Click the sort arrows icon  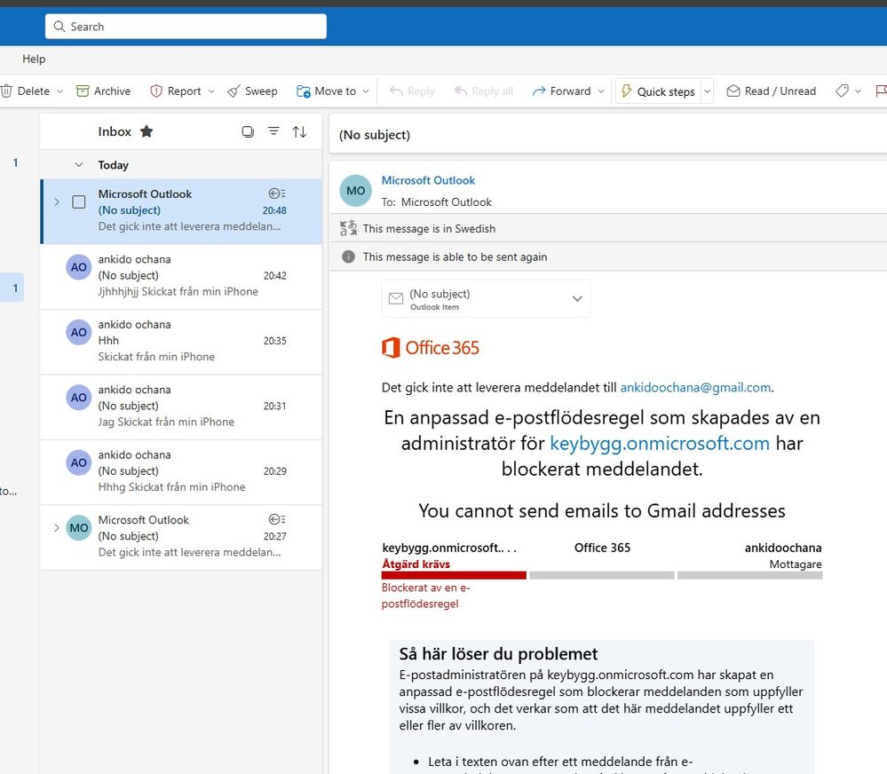(299, 131)
